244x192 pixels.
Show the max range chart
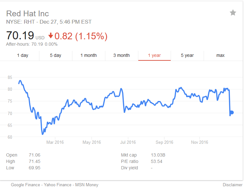(x=220, y=55)
